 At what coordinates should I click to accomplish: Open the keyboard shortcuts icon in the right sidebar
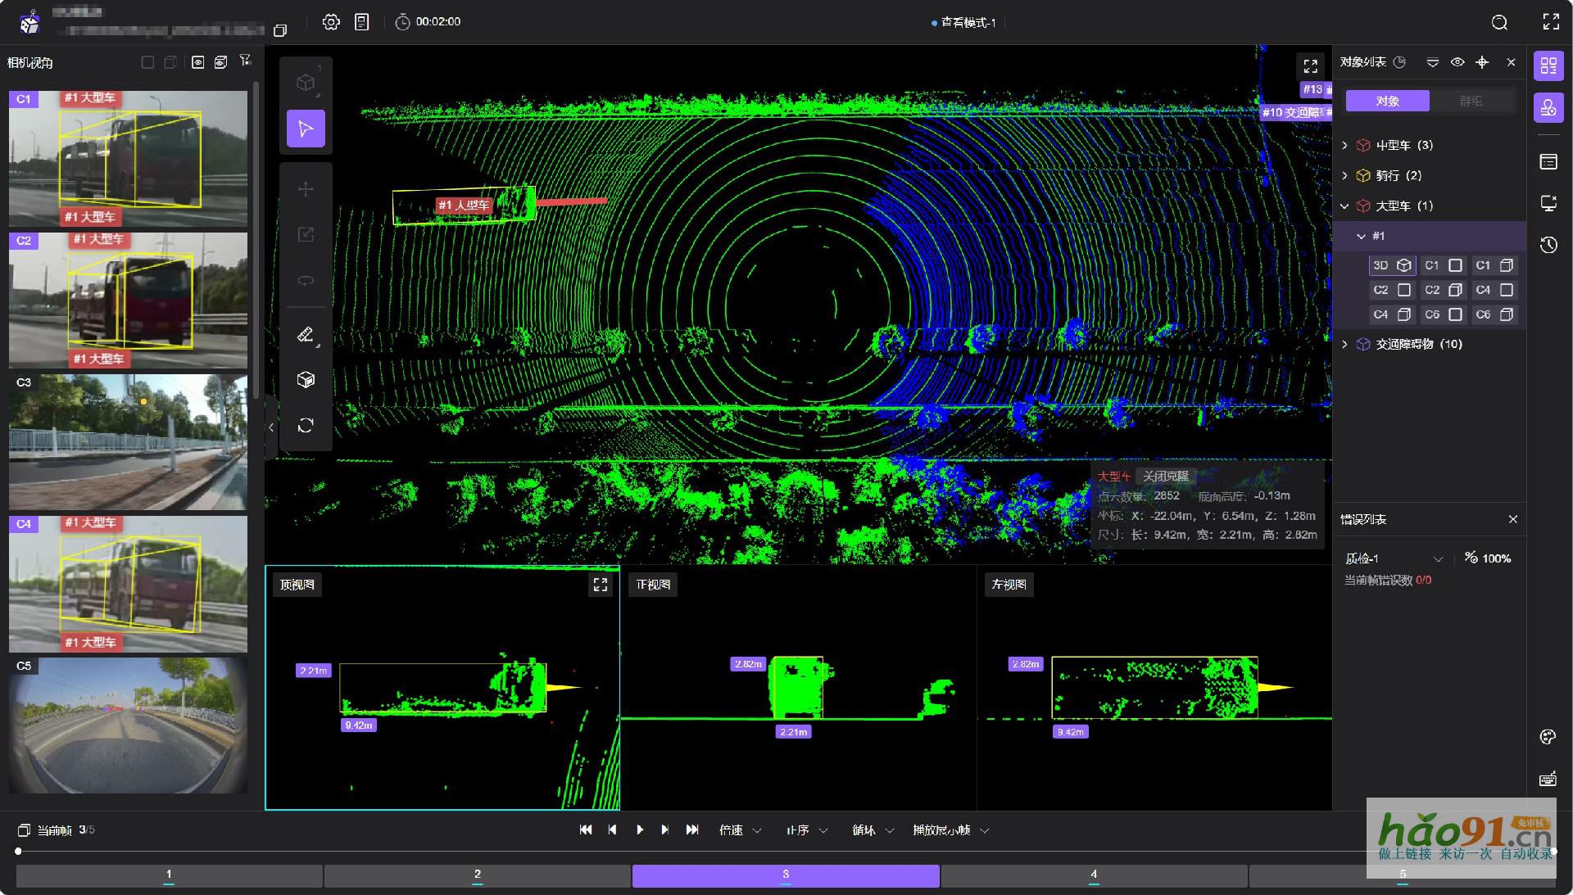[x=1548, y=779]
